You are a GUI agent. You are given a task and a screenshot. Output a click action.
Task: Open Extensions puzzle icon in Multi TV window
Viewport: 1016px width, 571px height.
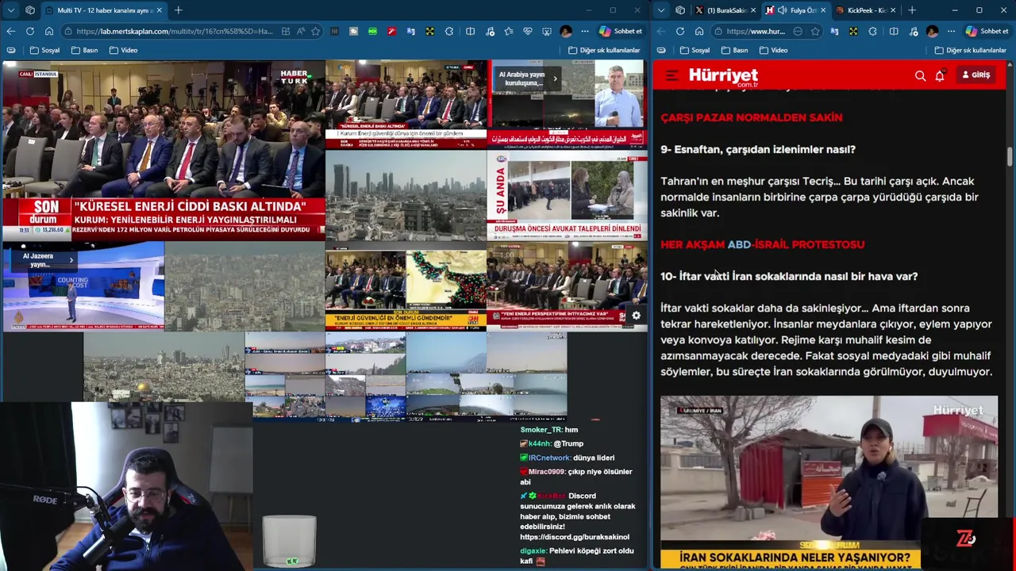pos(449,31)
